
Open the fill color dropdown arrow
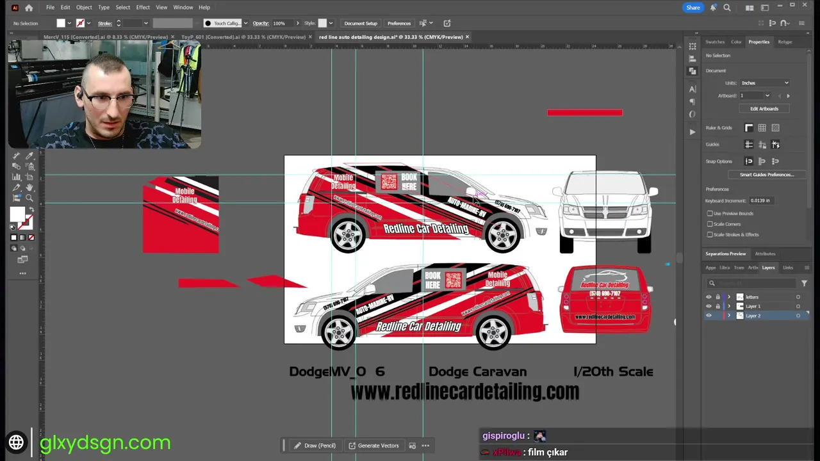(x=70, y=24)
